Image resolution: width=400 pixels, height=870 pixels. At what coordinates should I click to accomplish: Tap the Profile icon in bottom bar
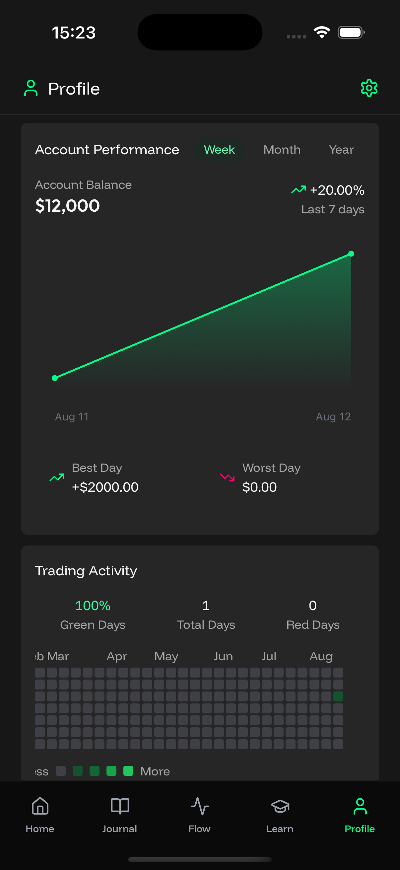(360, 807)
